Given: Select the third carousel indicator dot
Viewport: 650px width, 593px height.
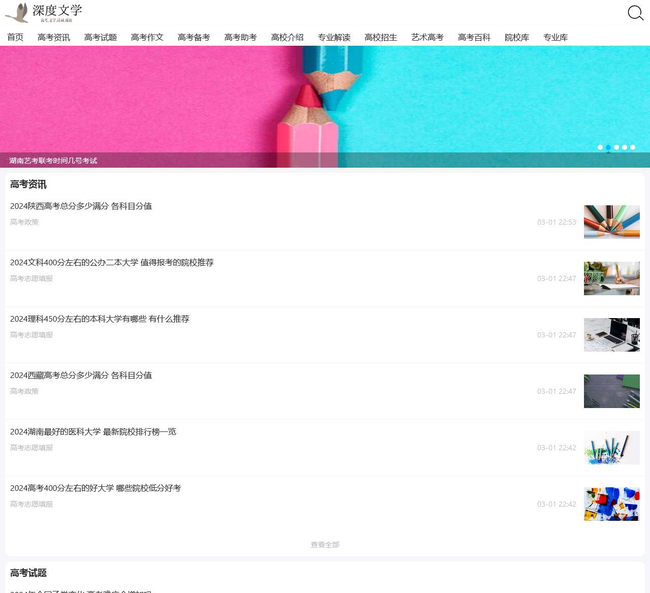Looking at the screenshot, I should 616,147.
